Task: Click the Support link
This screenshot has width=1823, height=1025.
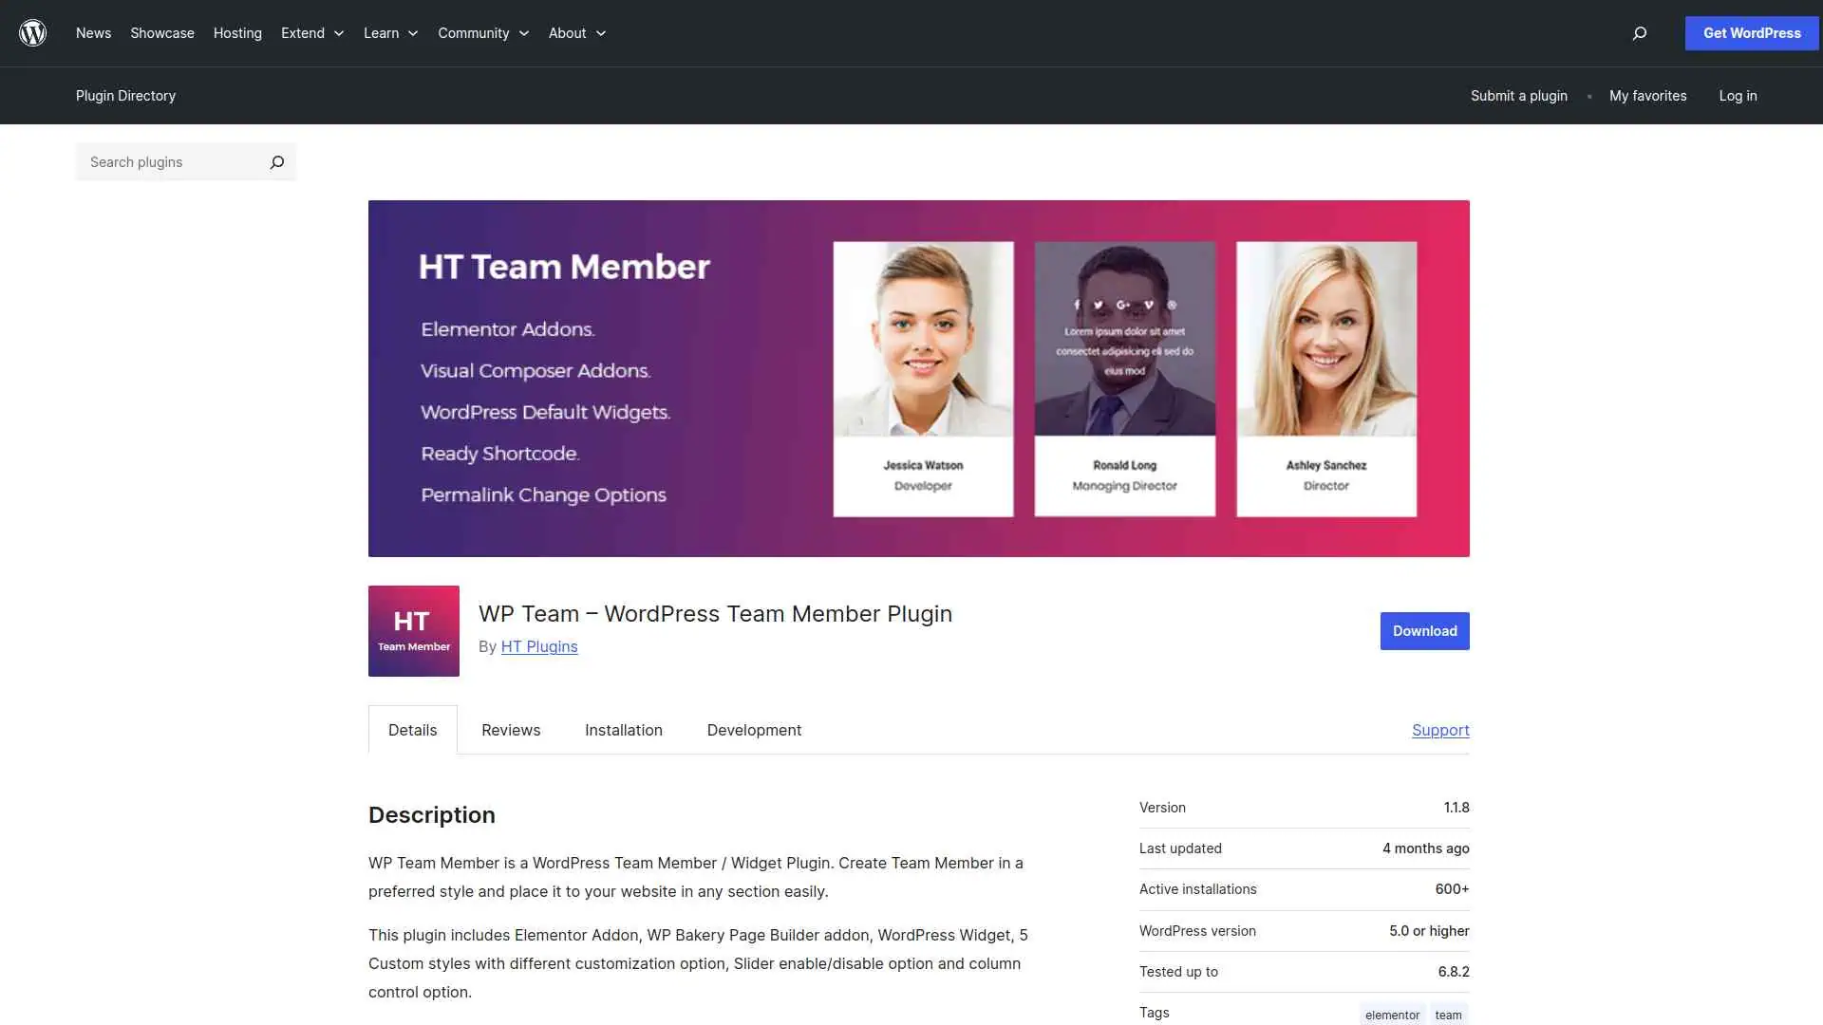Action: pyautogui.click(x=1440, y=730)
